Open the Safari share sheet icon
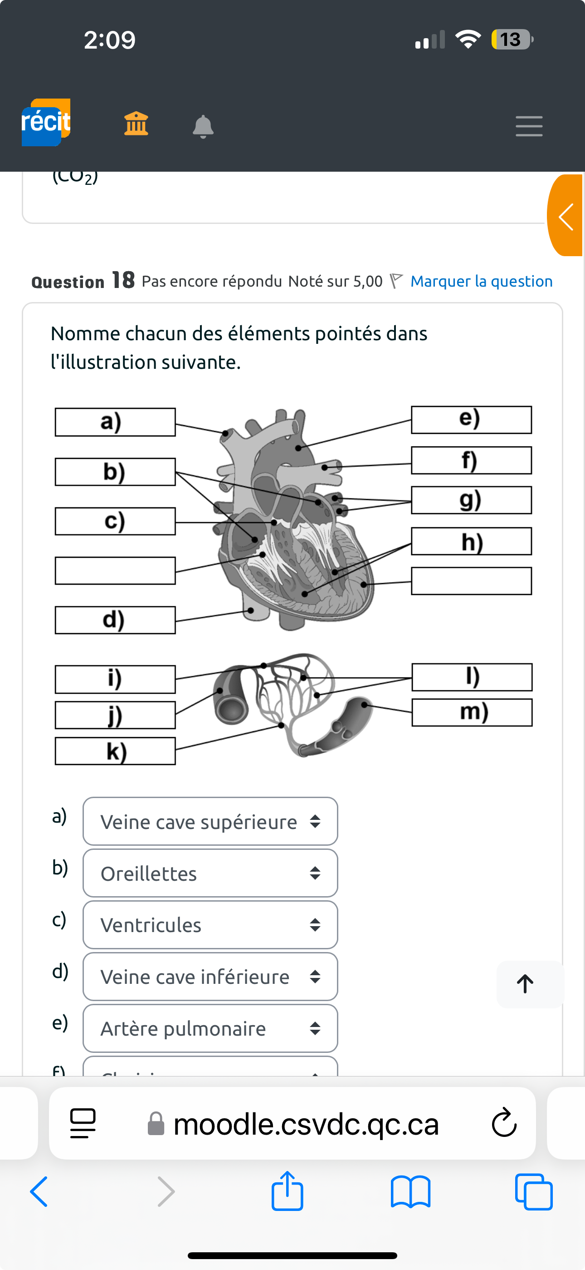 click(288, 1191)
